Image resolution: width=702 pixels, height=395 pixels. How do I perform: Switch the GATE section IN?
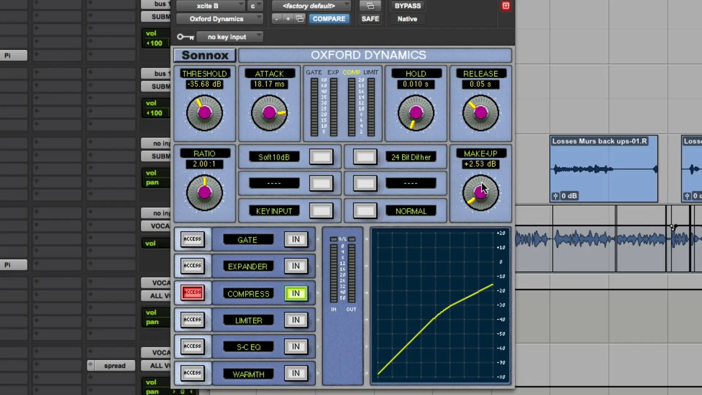[296, 240]
